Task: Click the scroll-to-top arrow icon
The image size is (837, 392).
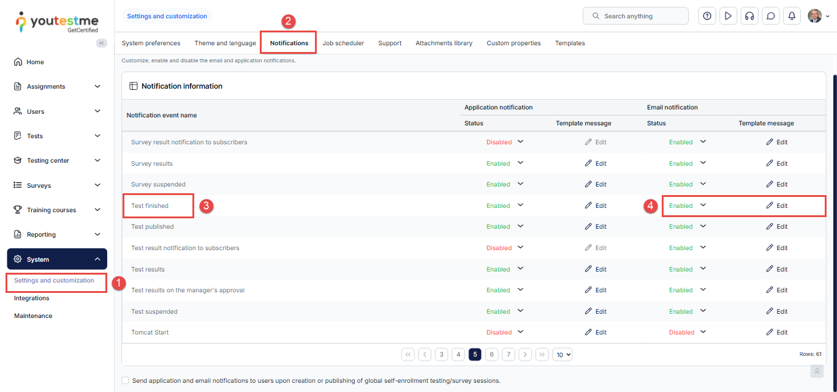Action: tap(816, 371)
